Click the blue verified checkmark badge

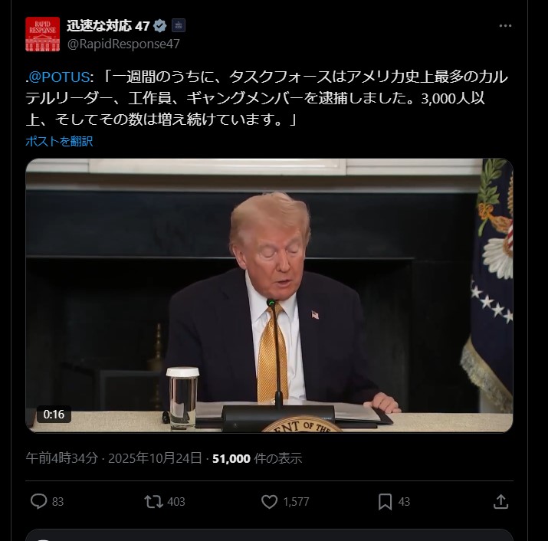(160, 26)
